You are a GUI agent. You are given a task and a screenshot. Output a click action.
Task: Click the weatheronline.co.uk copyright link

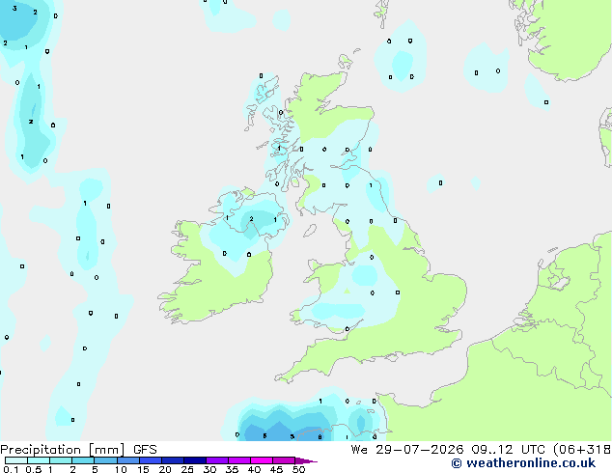pyautogui.click(x=523, y=463)
